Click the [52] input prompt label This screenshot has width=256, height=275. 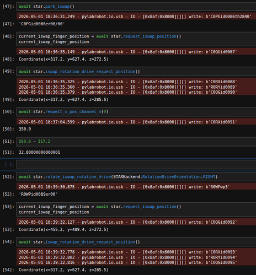[8, 177]
